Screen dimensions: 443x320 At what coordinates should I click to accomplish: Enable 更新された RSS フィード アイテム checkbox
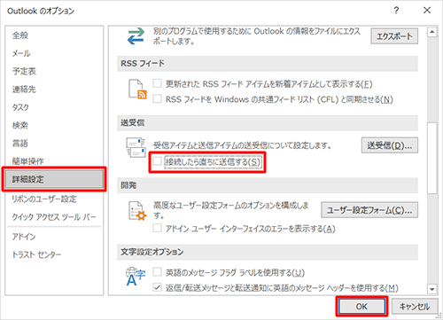157,83
